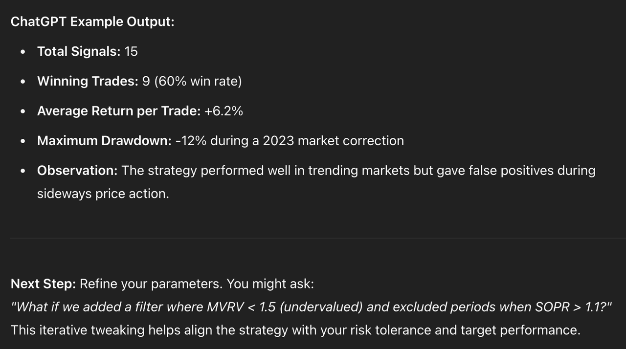The width and height of the screenshot is (626, 349).
Task: Click the value 15 after Total Signals
Action: click(x=131, y=51)
